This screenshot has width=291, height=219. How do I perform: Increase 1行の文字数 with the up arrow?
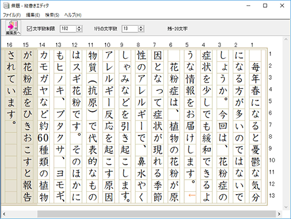click(x=141, y=27)
